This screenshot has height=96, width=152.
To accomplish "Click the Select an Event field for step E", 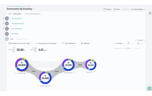I will 22,39.
